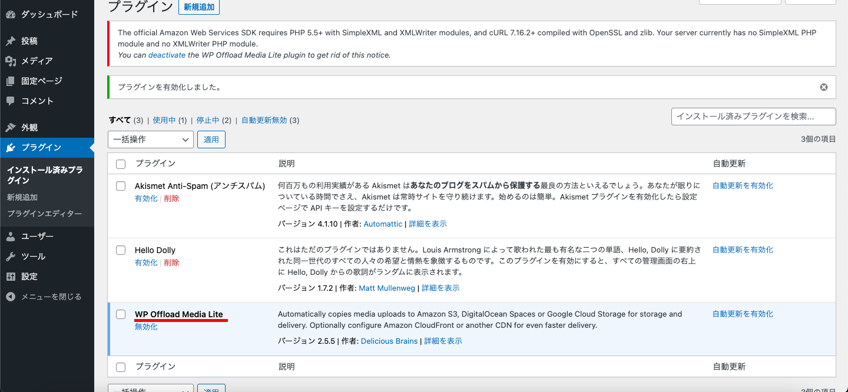Check the Hello Dolly checkbox
The image size is (848, 392).
(x=121, y=250)
